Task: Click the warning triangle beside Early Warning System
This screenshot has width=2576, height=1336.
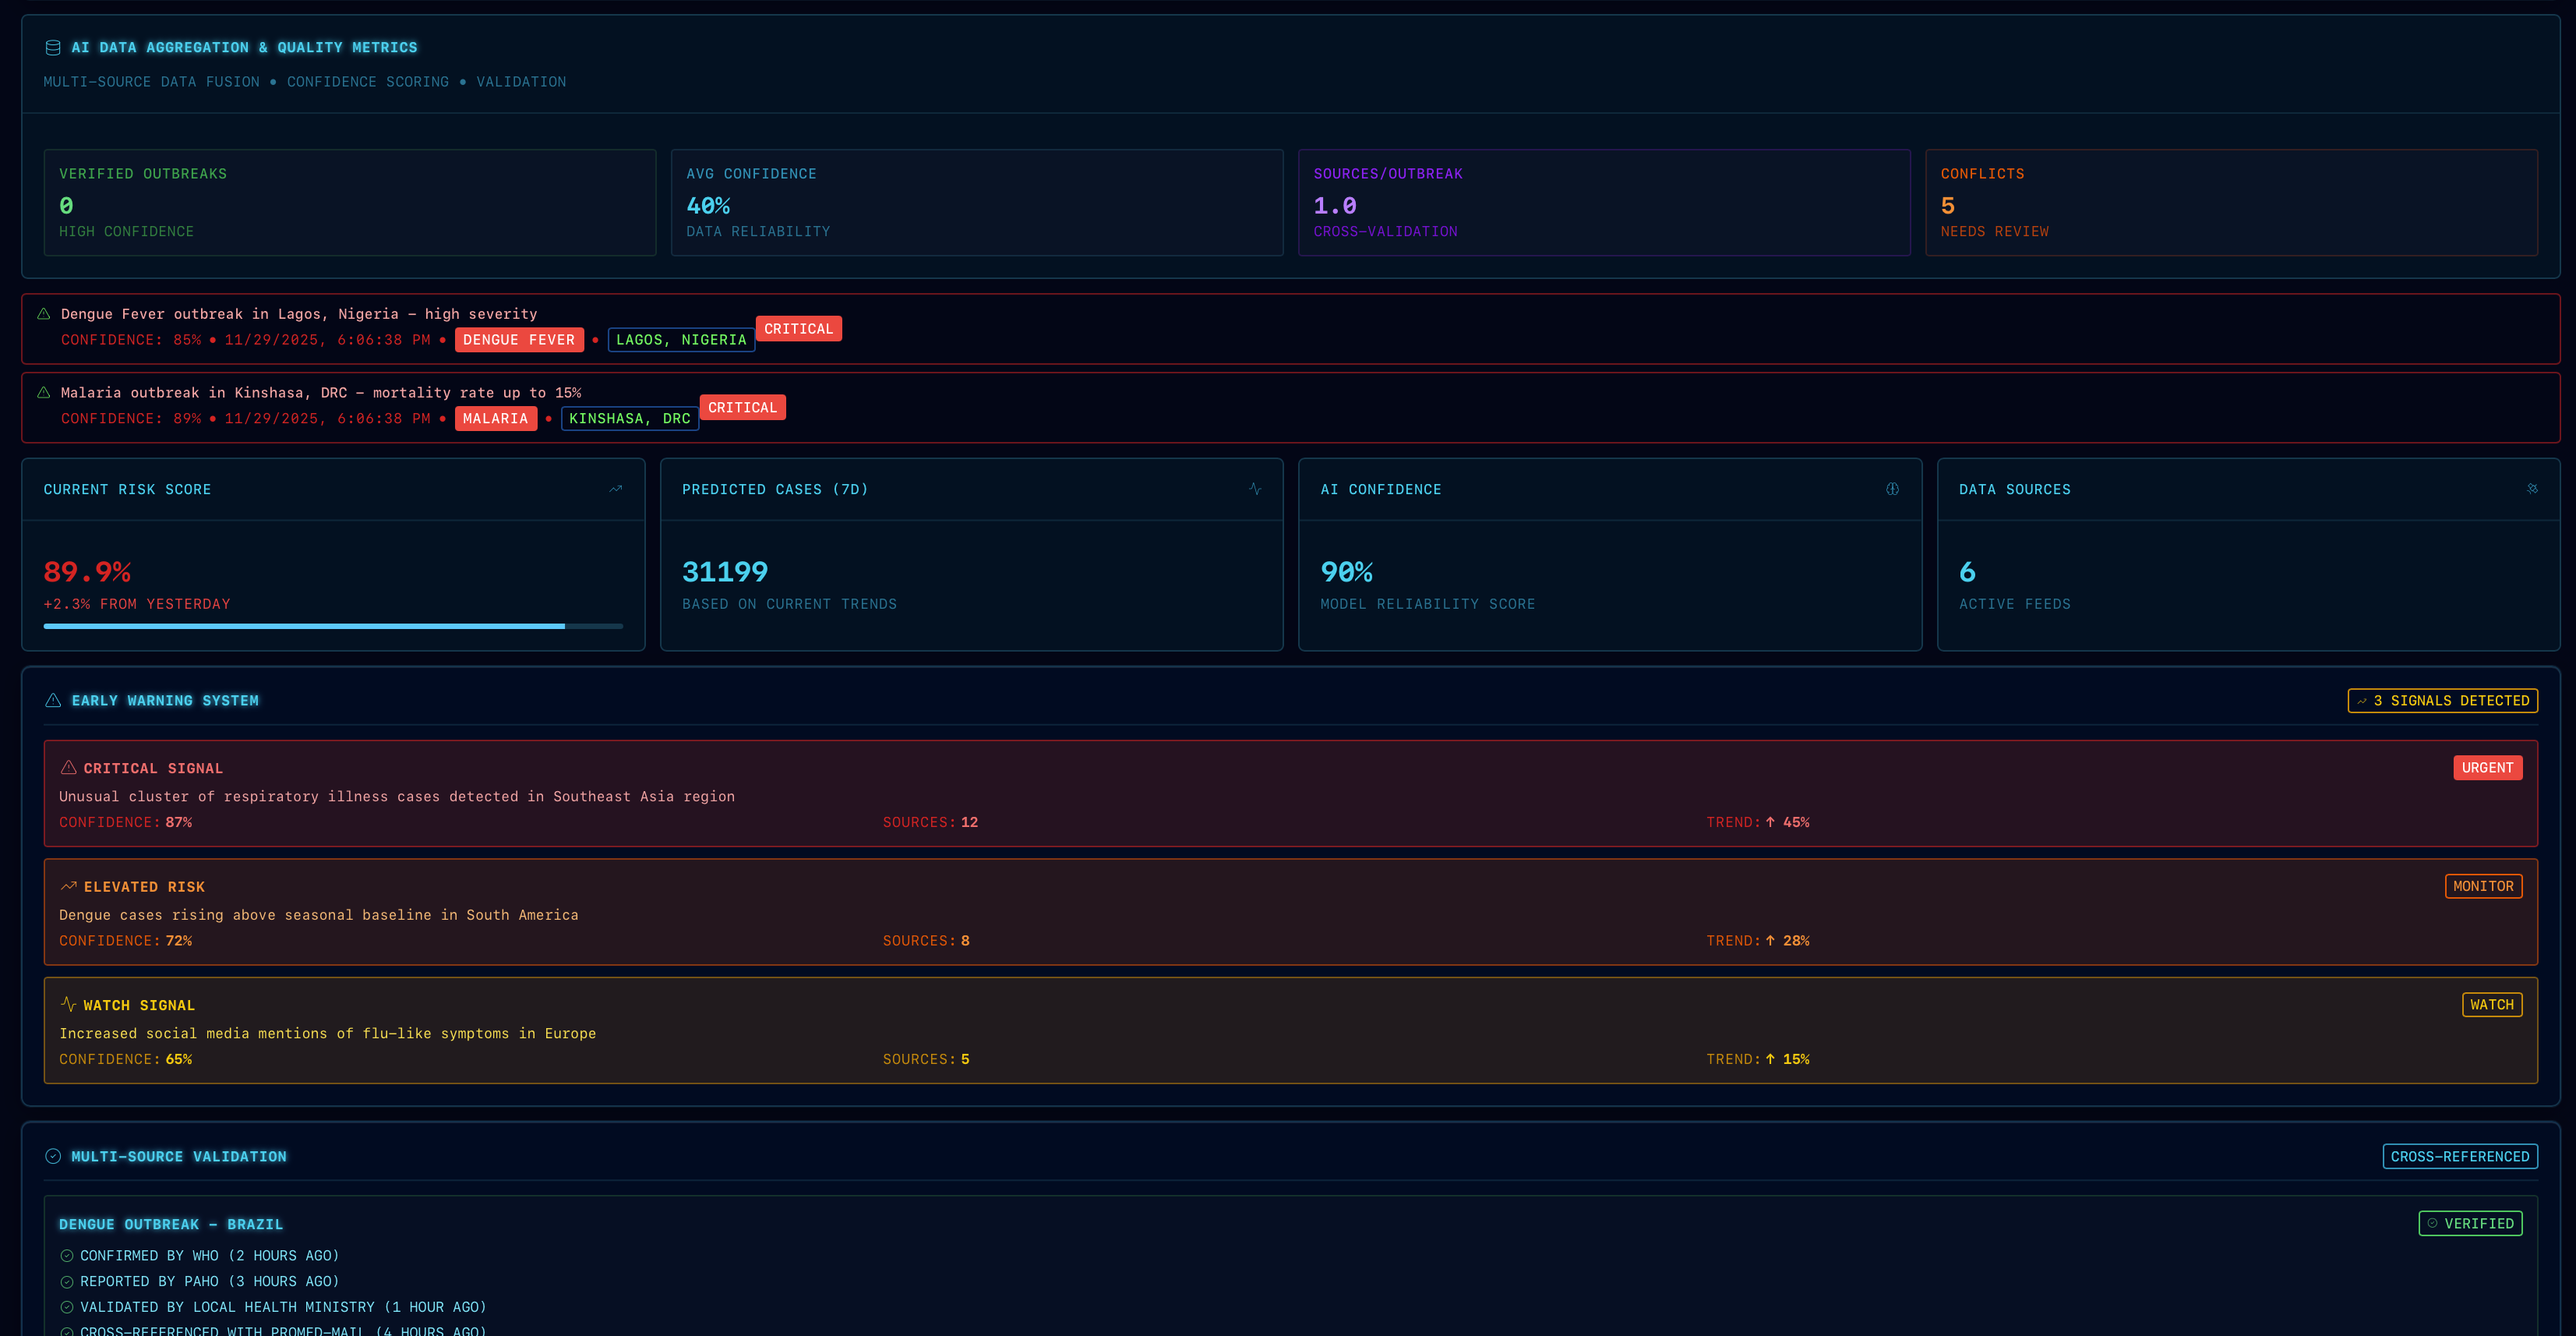Action: tap(52, 700)
